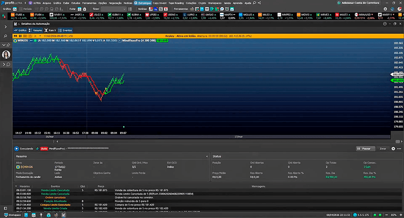Open the Arquivo menu
The width and height of the screenshot is (404, 218).
(x=47, y=3)
